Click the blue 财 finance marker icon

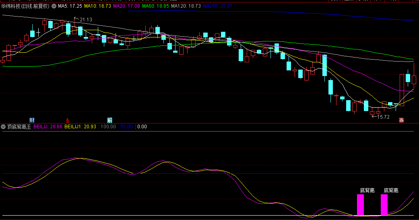pyautogui.click(x=32, y=120)
